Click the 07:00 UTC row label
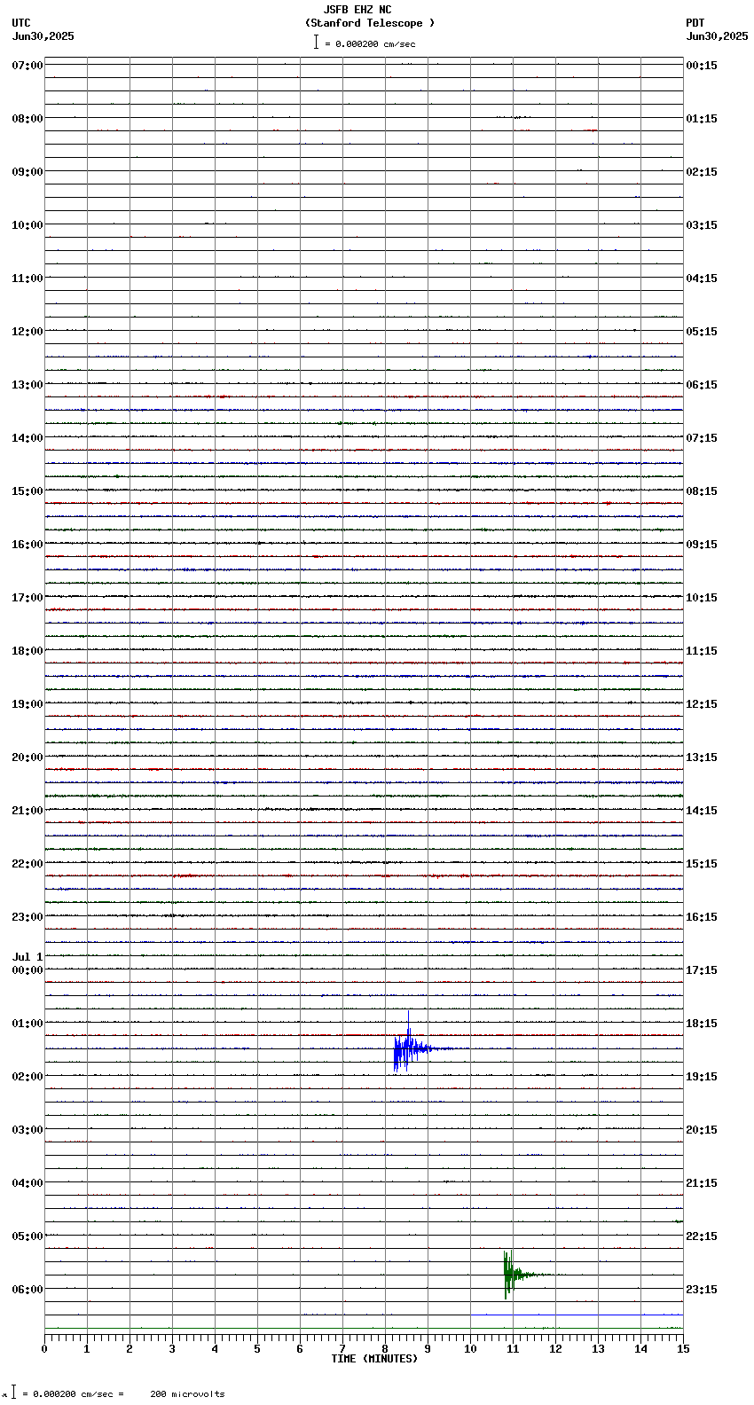754x1405 pixels. (x=27, y=66)
